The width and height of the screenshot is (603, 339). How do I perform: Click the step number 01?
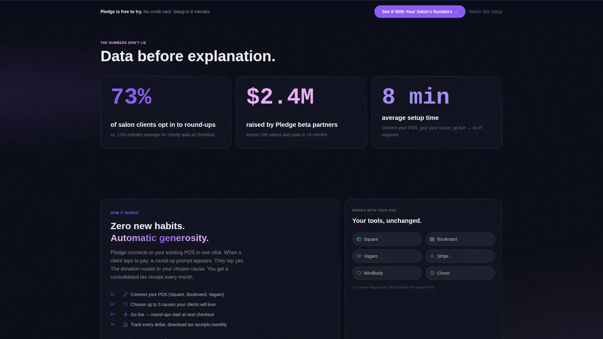(112, 294)
